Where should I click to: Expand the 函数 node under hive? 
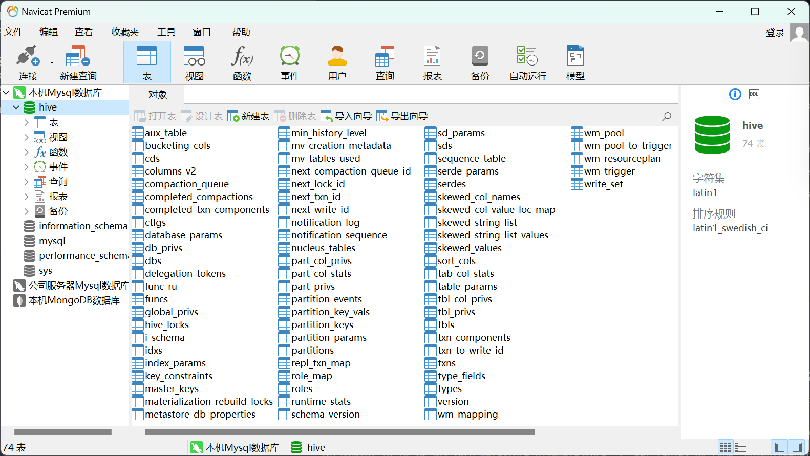(x=26, y=152)
